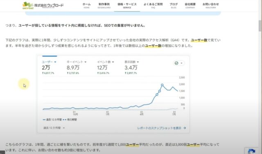262x154 pixels.
Task: Open the よくあるご質問 FAQ menu item
Action: [153, 5]
